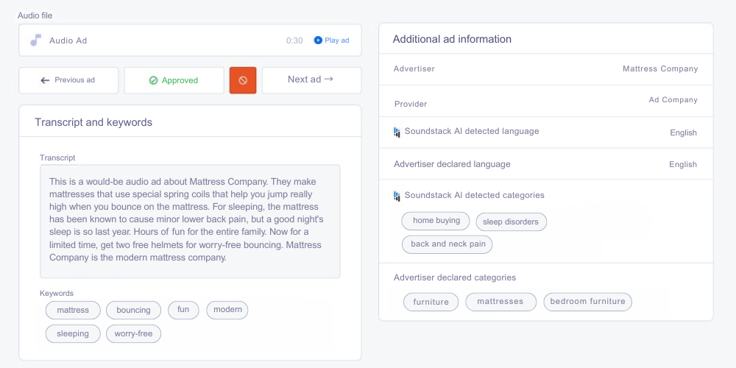The height and width of the screenshot is (368, 736).
Task: Click the Soundstack AI detected categories label
Action: point(475,195)
